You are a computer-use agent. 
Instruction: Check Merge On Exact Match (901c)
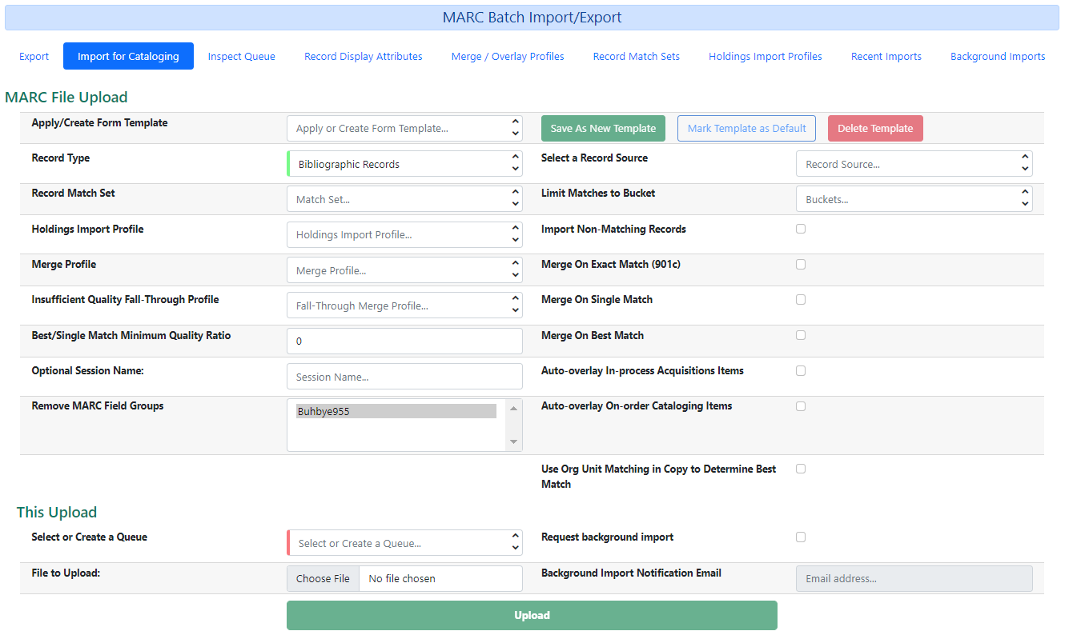[x=801, y=264]
